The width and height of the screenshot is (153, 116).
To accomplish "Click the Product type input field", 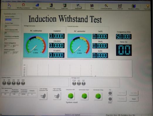I will coord(12,26).
